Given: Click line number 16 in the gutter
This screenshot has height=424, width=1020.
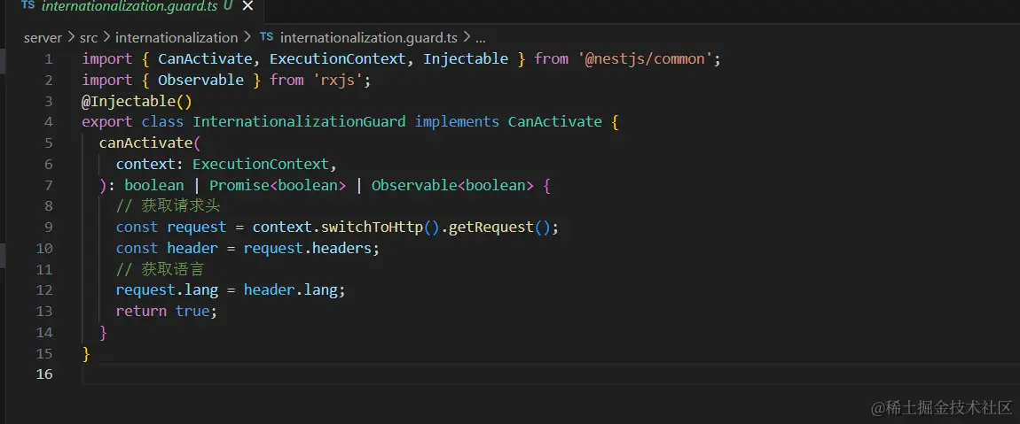Looking at the screenshot, I should point(44,374).
